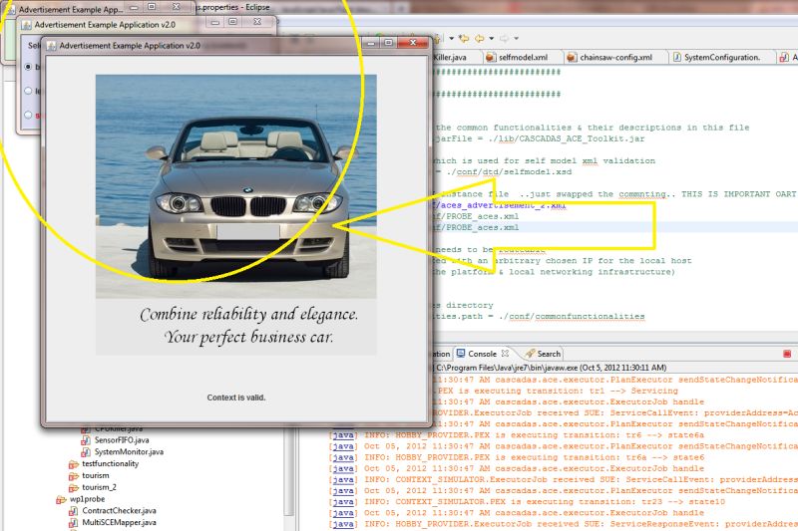The width and height of the screenshot is (798, 531).
Task: Select the tourism_2 package folder
Action: 99,487
